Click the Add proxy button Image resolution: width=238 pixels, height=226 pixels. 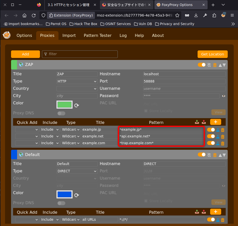click(x=25, y=54)
